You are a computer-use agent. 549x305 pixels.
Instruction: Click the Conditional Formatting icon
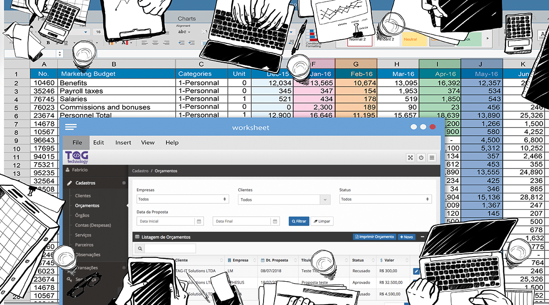313,39
